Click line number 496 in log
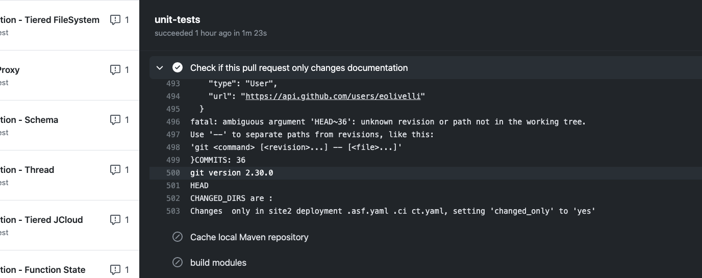Image resolution: width=702 pixels, height=278 pixels. tap(173, 122)
